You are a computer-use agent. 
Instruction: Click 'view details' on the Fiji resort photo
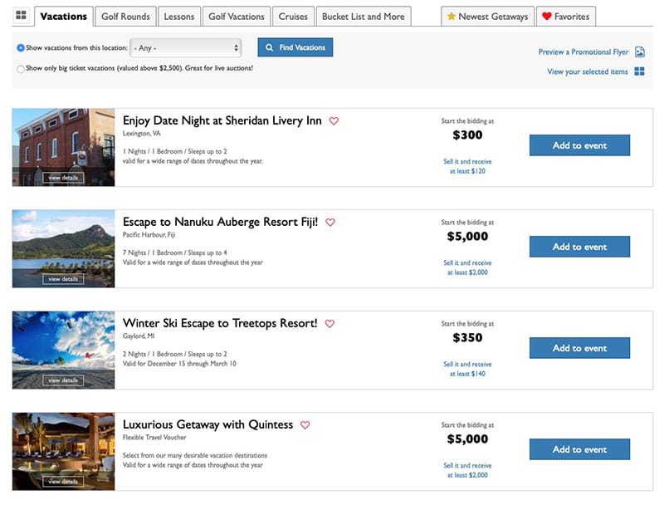[x=63, y=279]
